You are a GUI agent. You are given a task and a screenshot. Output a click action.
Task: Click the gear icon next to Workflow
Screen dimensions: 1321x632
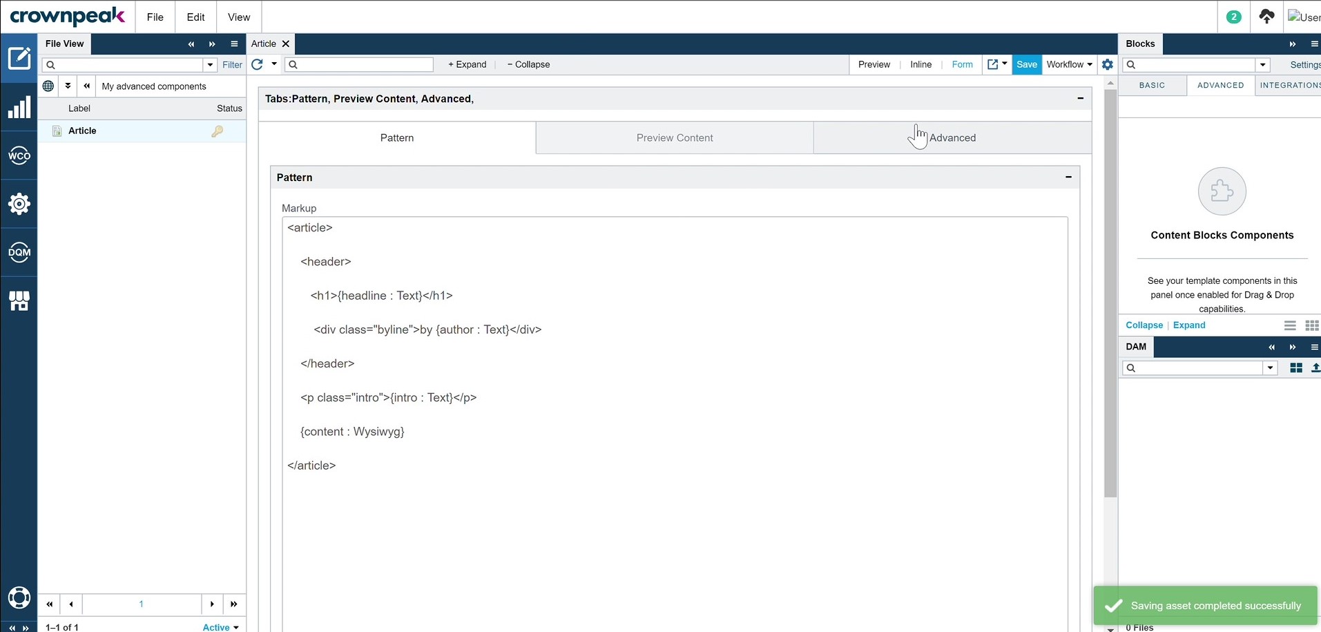click(1108, 64)
